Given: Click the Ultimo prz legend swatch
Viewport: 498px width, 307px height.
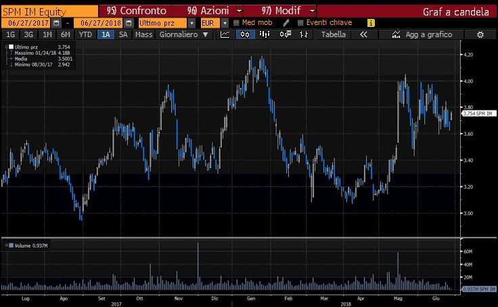Looking at the screenshot, I should 11,47.
